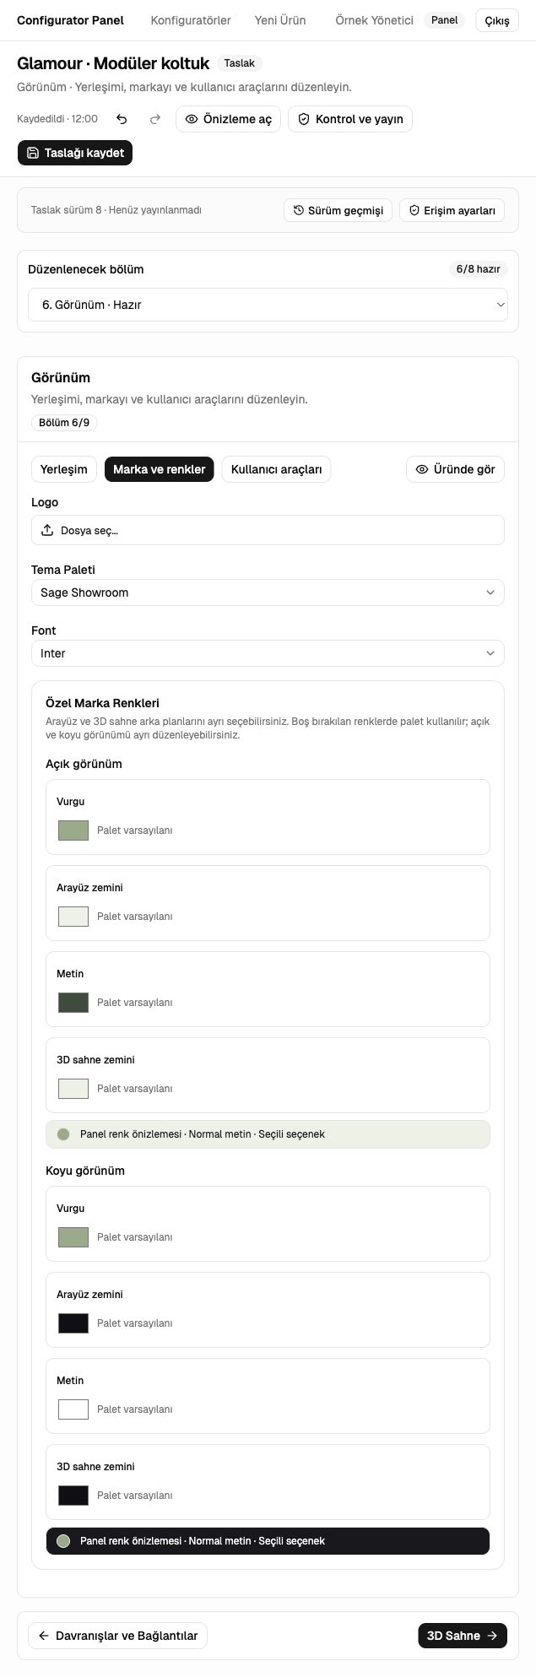Viewport: 536px width, 1677px height.
Task: Go back to Davranışlar ve Bağlantılar
Action: [118, 1636]
